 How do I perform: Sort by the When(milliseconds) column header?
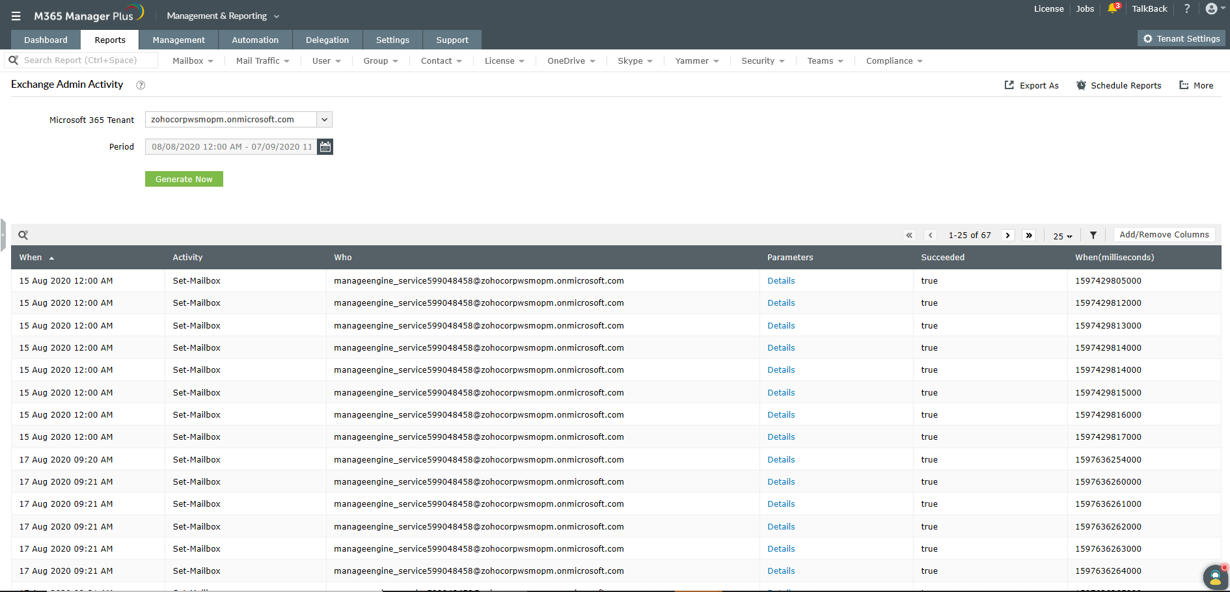point(1115,258)
